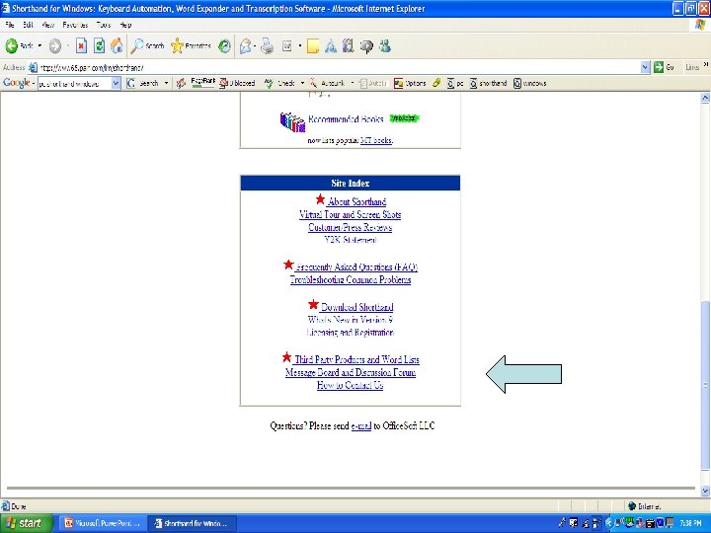Open What's New in Version 9 link
The image size is (711, 533).
(350, 320)
